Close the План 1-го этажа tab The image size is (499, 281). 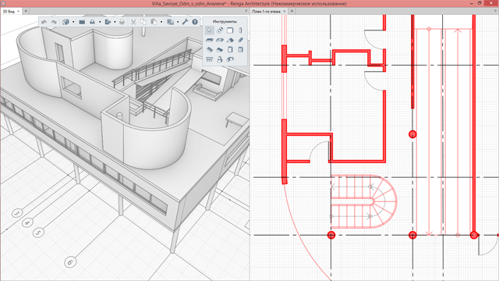pyautogui.click(x=285, y=11)
